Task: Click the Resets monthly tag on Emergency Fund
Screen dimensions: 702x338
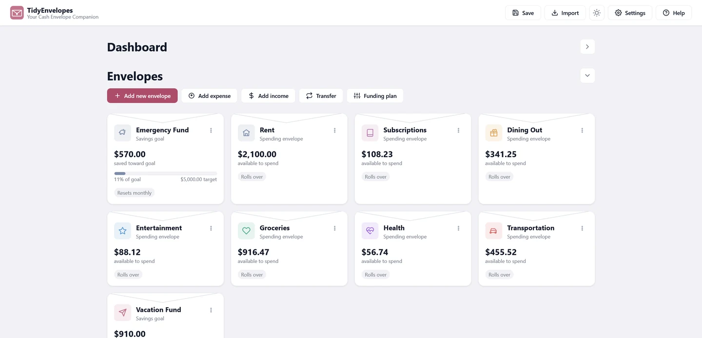Action: [x=135, y=193]
